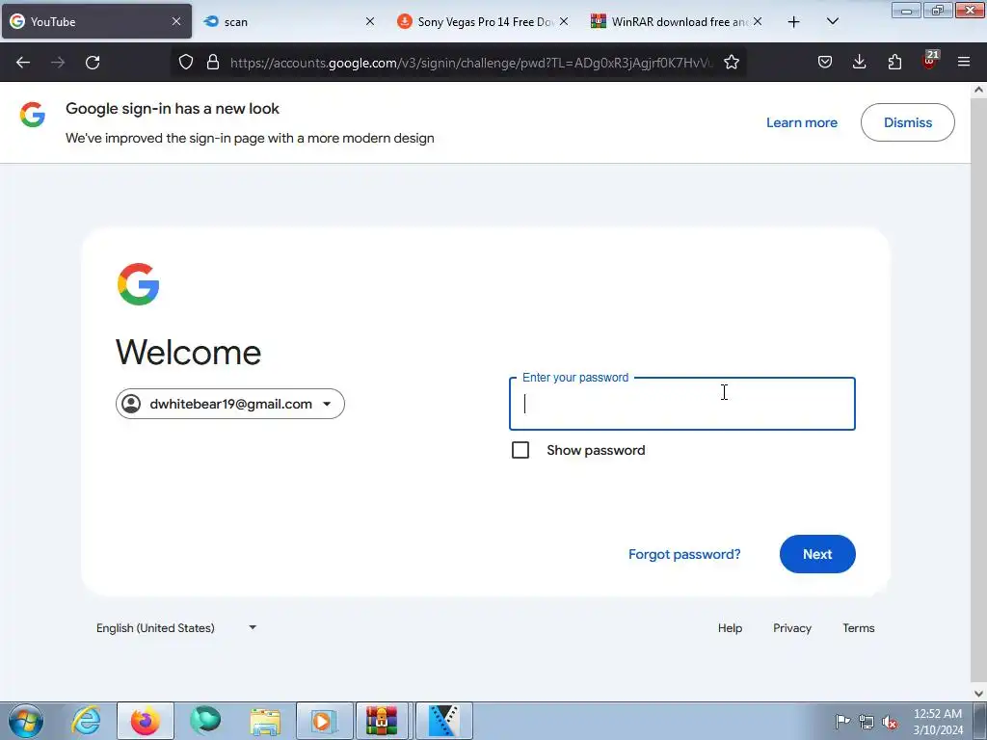This screenshot has height=740, width=987.
Task: Open the extensions puzzle icon
Action: (x=894, y=62)
